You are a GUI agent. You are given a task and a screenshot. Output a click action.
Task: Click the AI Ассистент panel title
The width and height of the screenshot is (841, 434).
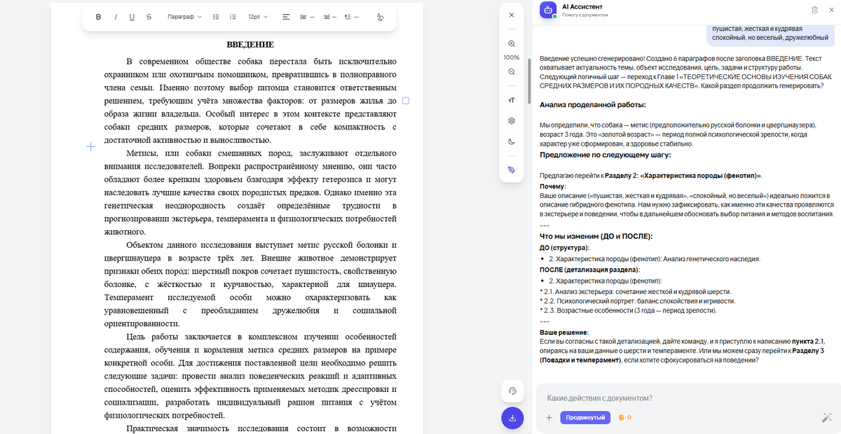click(x=582, y=6)
